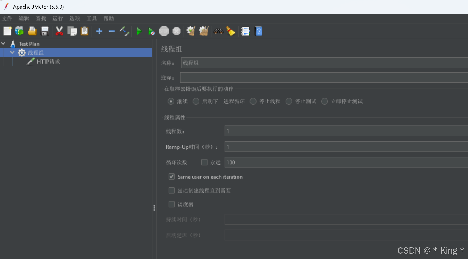Clear results with single broom icon

pos(191,31)
